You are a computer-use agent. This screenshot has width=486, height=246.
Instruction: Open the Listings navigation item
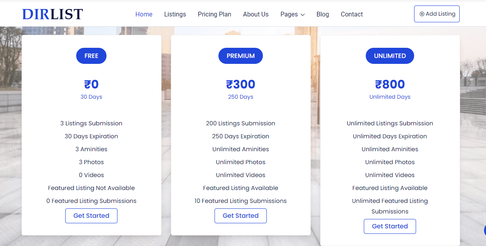175,14
